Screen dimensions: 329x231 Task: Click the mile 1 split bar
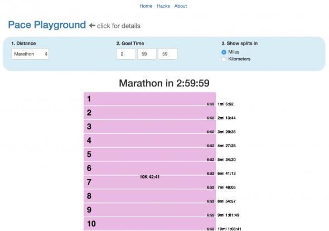pyautogui.click(x=149, y=99)
